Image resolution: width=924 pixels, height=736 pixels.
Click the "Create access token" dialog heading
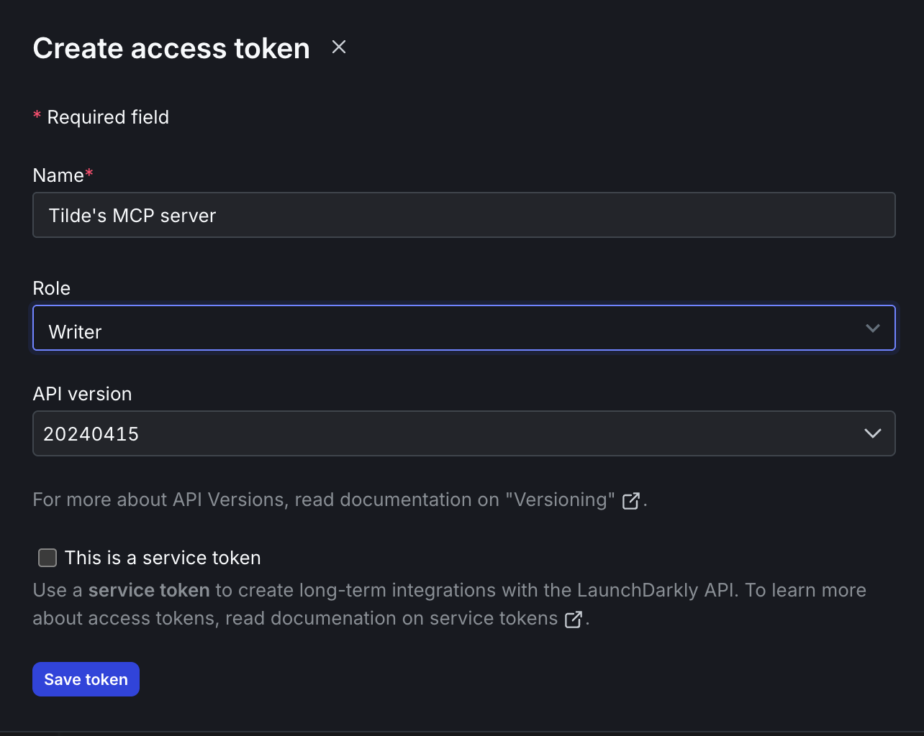point(171,47)
